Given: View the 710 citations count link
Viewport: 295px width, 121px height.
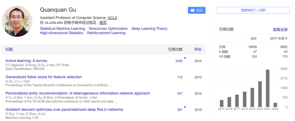Looking at the screenshot, I should [180, 77].
